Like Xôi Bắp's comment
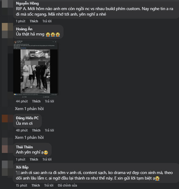The image size is (179, 189). [36, 185]
